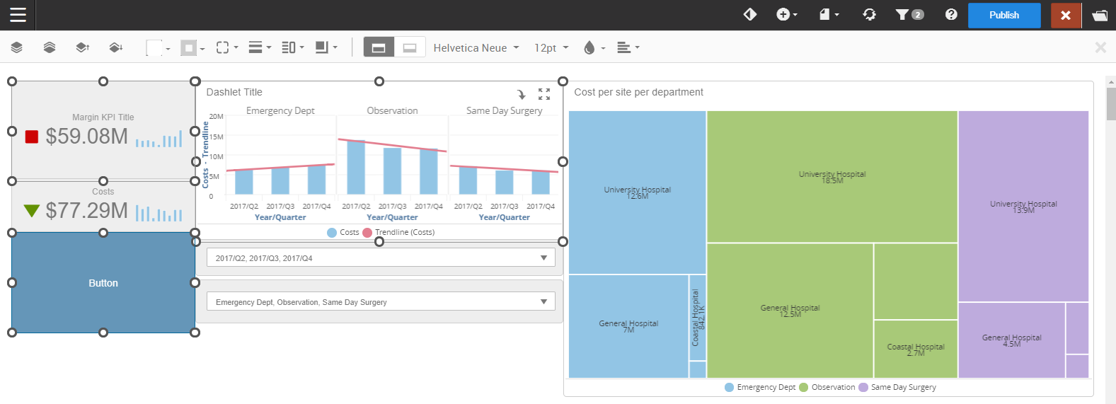The height and width of the screenshot is (404, 1116).
Task: Move selected layer down one level
Action: coord(115,47)
